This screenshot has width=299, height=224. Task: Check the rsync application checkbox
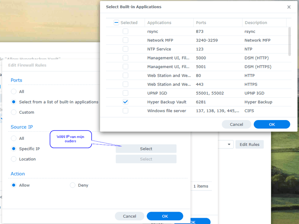(125, 31)
